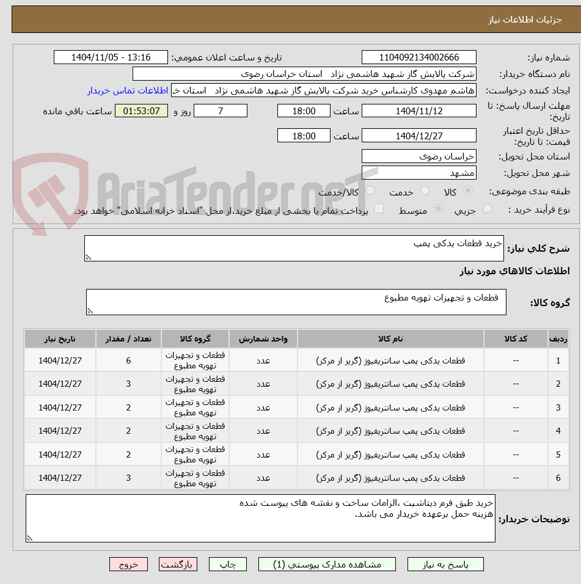Select the کالا radio button

(468, 191)
